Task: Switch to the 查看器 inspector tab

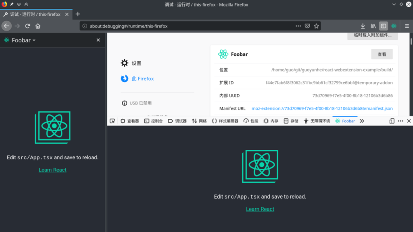Action: [129, 121]
